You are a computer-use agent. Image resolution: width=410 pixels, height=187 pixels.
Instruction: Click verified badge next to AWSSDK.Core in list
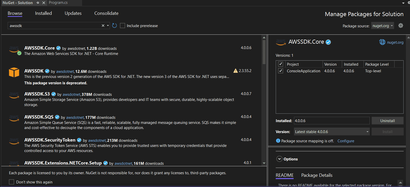click(x=58, y=48)
